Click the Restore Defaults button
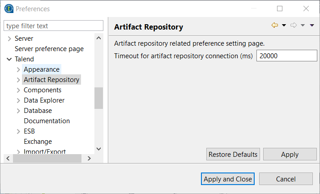320x194 pixels. [x=233, y=155]
